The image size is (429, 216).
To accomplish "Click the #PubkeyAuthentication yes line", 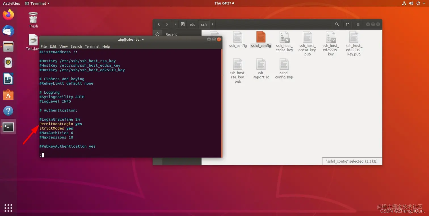I will (x=68, y=146).
